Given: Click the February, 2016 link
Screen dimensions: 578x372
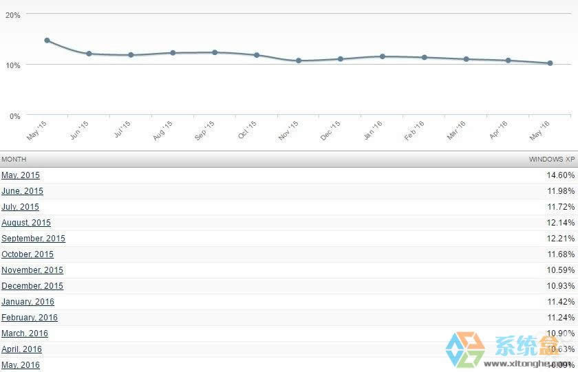Looking at the screenshot, I should 30,318.
